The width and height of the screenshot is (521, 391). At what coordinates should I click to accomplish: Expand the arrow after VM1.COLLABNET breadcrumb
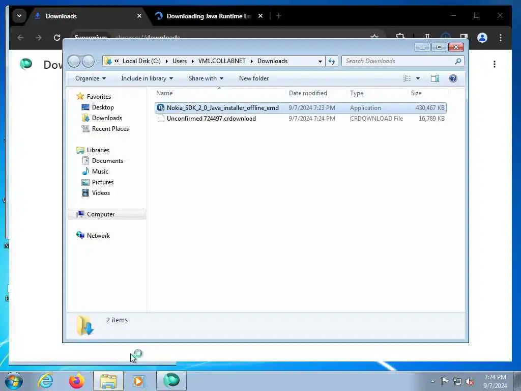click(251, 61)
